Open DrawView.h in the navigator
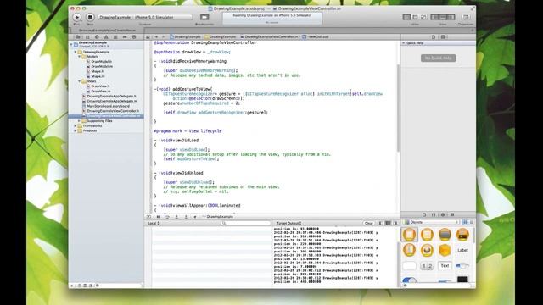Viewport: 543px width, 305px height. click(x=100, y=86)
